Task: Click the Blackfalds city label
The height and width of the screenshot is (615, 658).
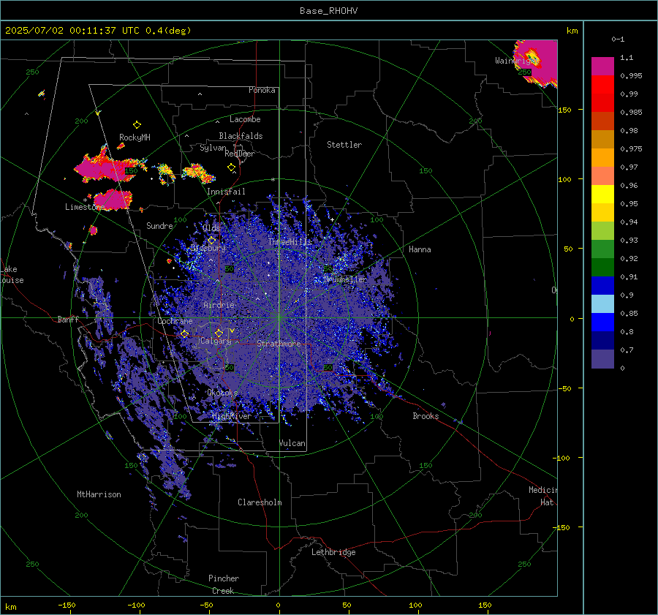Action: click(241, 136)
